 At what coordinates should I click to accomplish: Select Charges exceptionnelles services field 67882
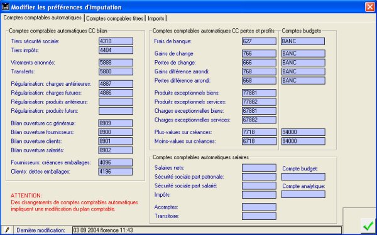tap(259, 120)
